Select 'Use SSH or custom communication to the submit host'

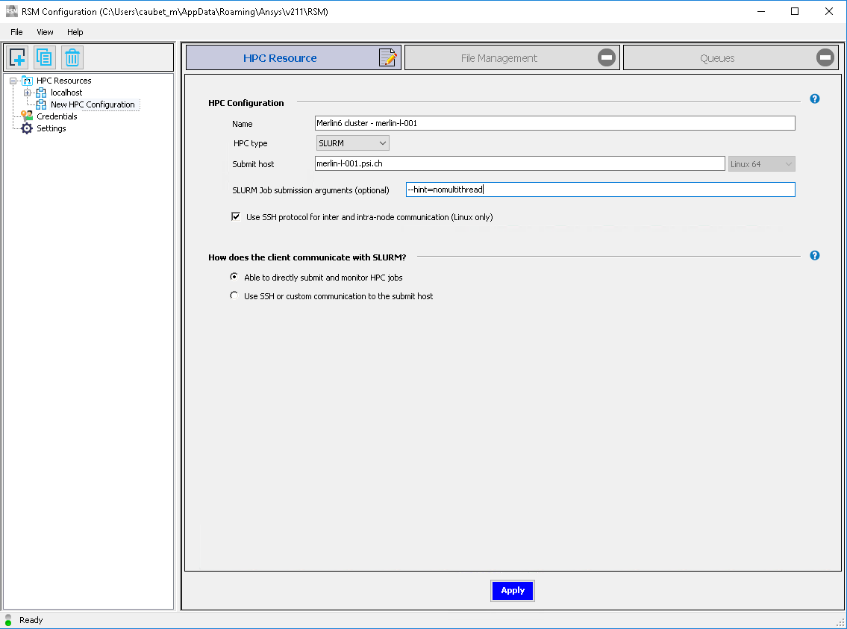pos(234,295)
